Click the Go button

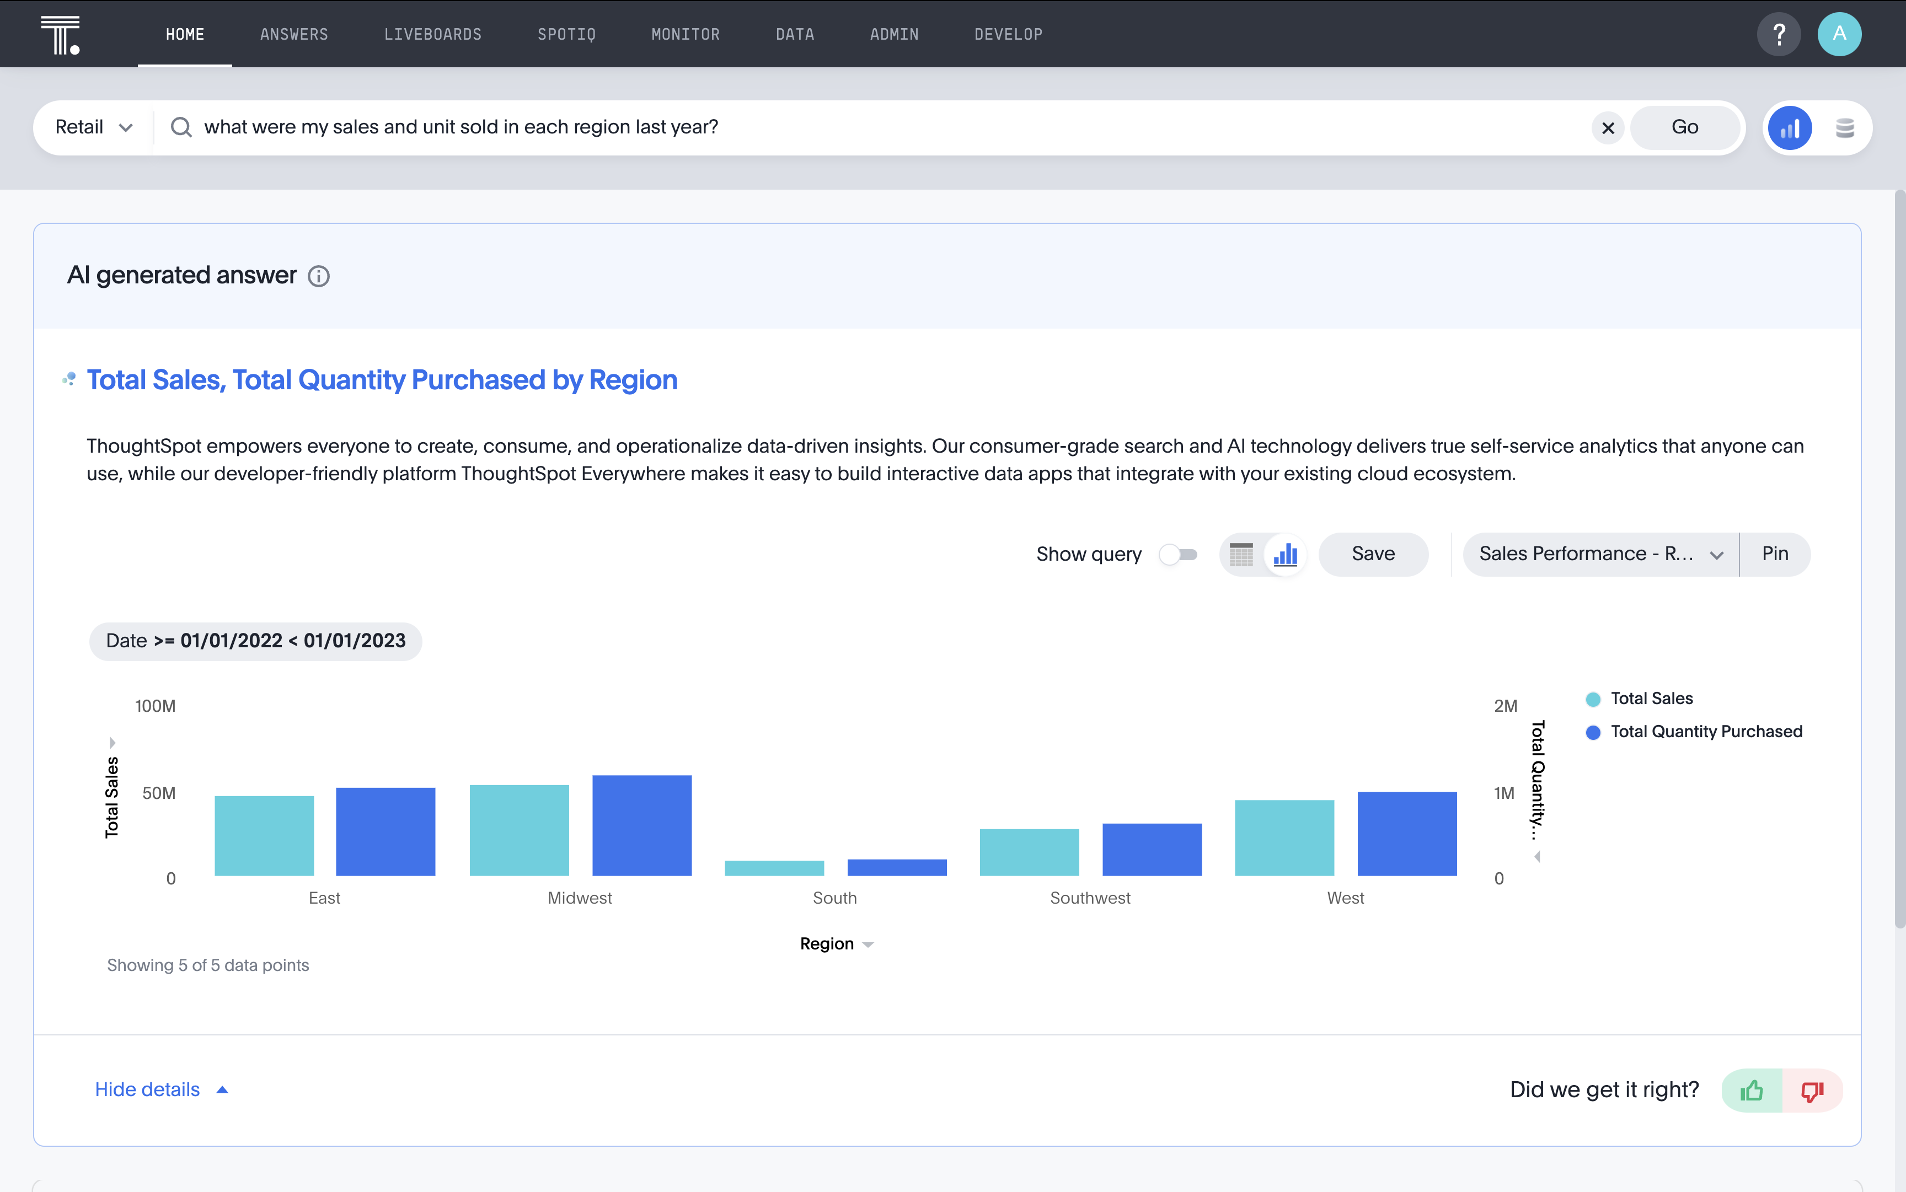tap(1684, 128)
